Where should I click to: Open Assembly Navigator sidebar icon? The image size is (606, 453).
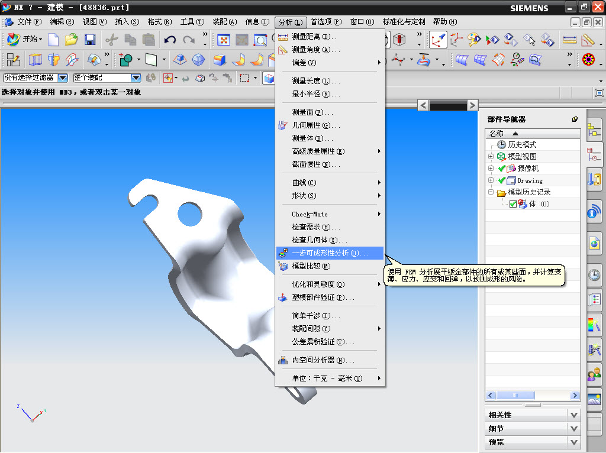pyautogui.click(x=594, y=130)
